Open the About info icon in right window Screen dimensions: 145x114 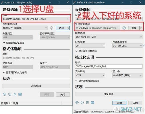(x=82, y=102)
